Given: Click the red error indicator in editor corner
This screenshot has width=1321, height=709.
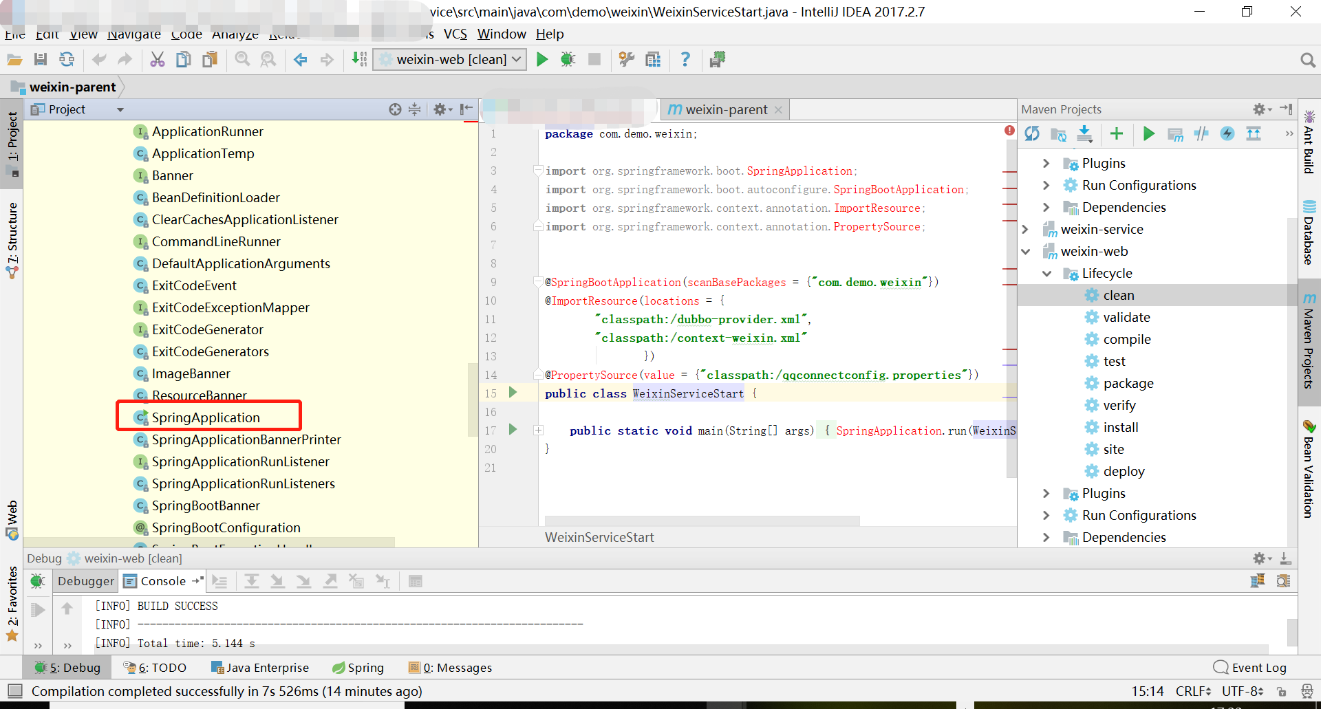Looking at the screenshot, I should pos(1009,130).
